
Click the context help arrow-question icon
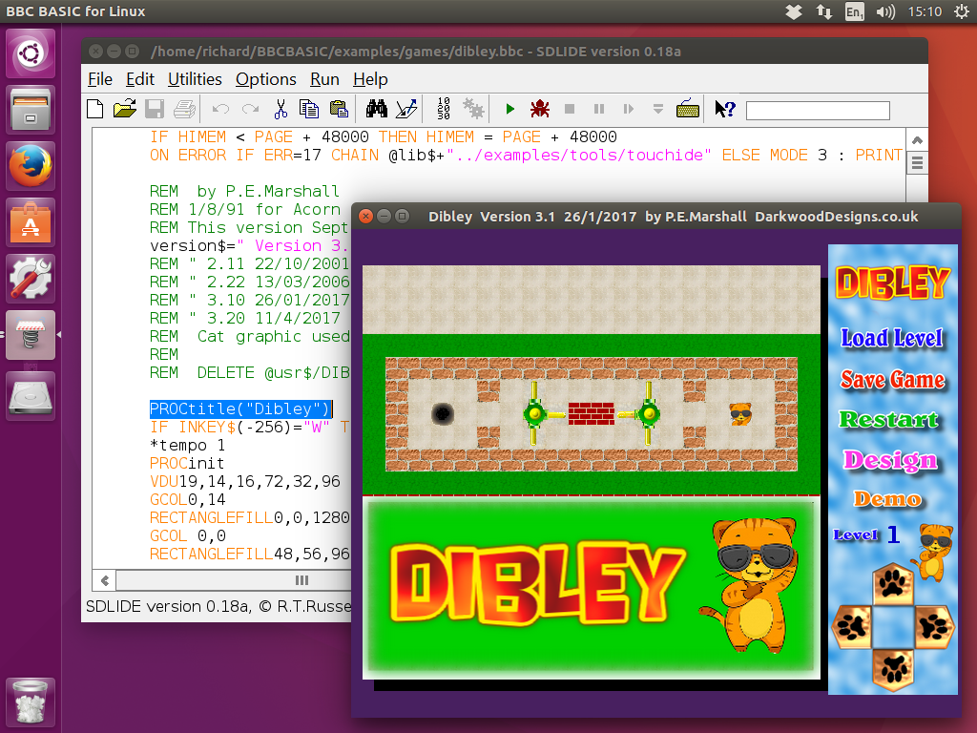724,109
